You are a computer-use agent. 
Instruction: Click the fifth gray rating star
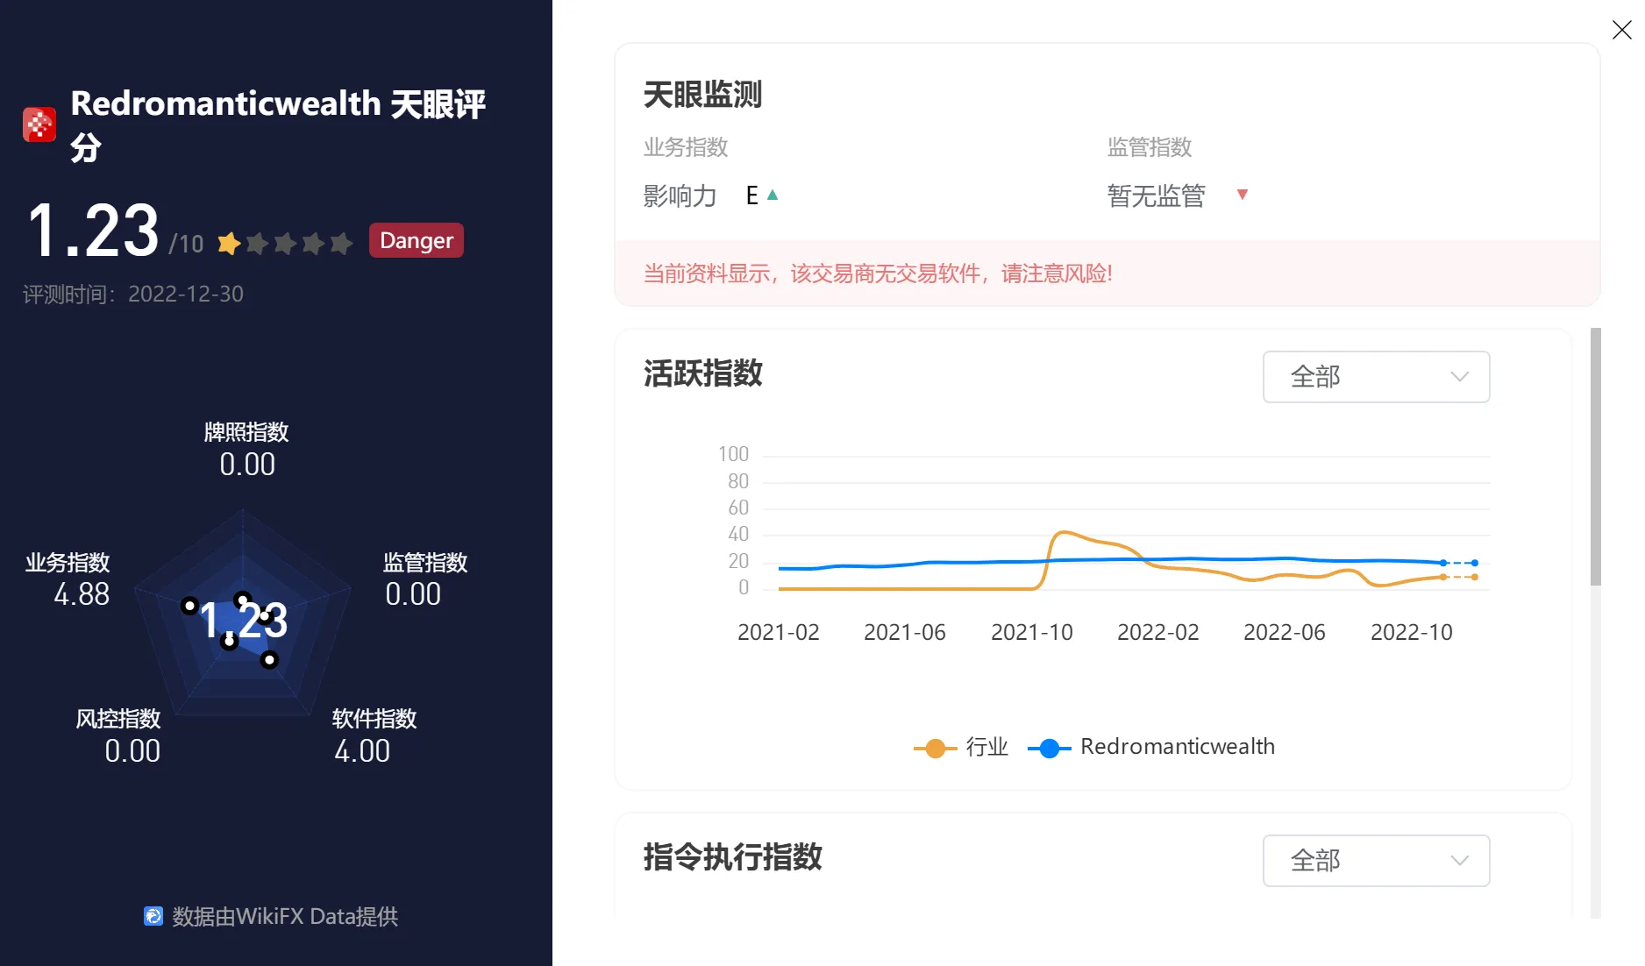tap(341, 243)
